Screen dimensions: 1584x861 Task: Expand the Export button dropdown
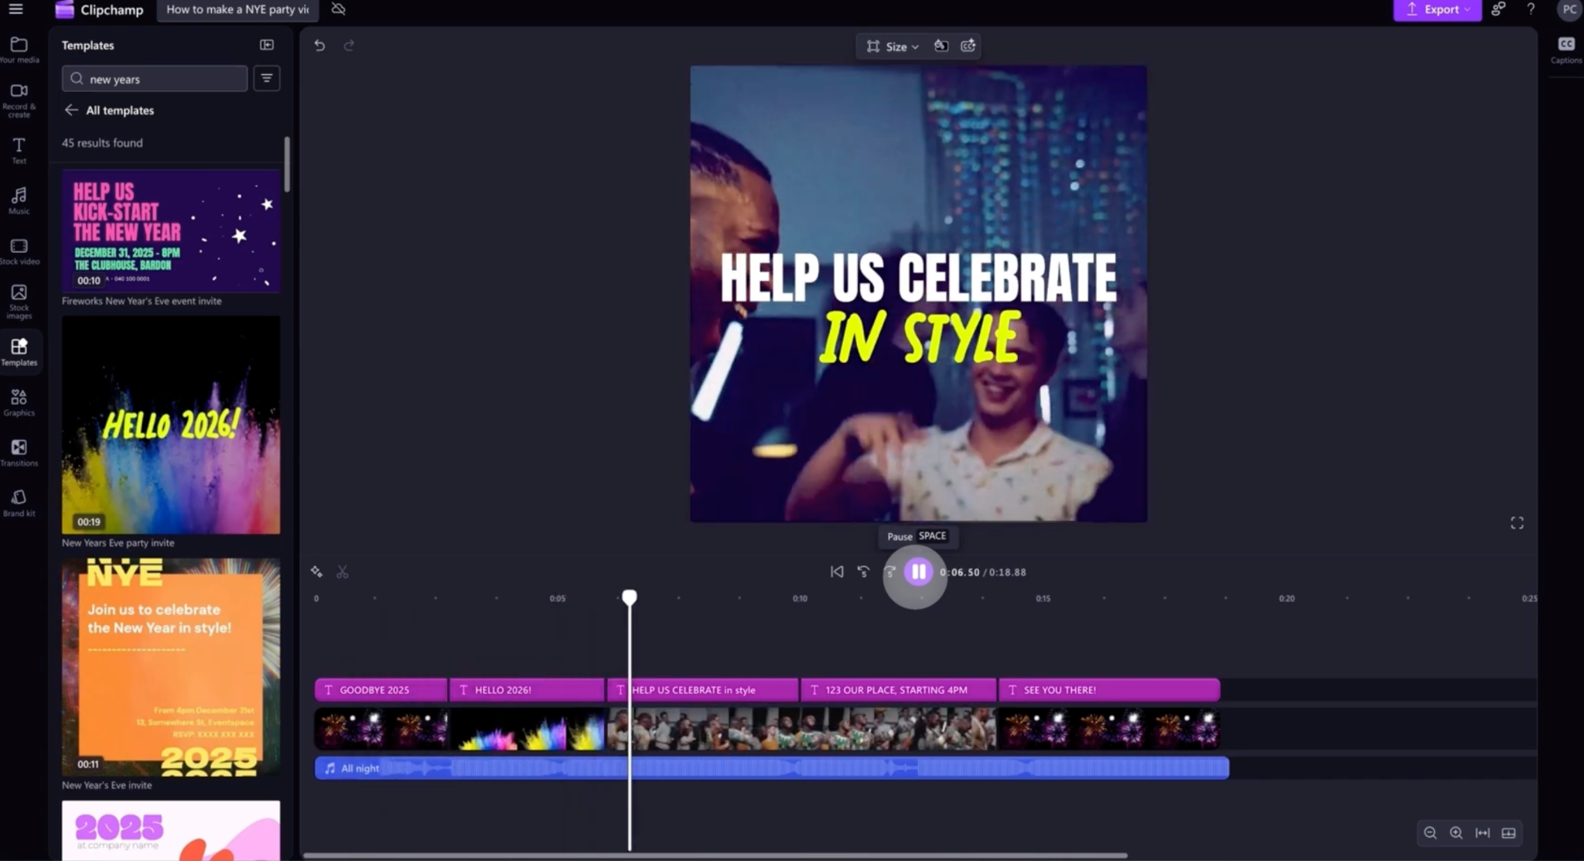click(1469, 10)
